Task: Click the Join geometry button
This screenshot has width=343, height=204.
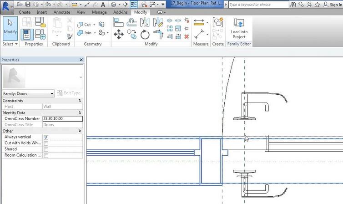Action: 85,33
